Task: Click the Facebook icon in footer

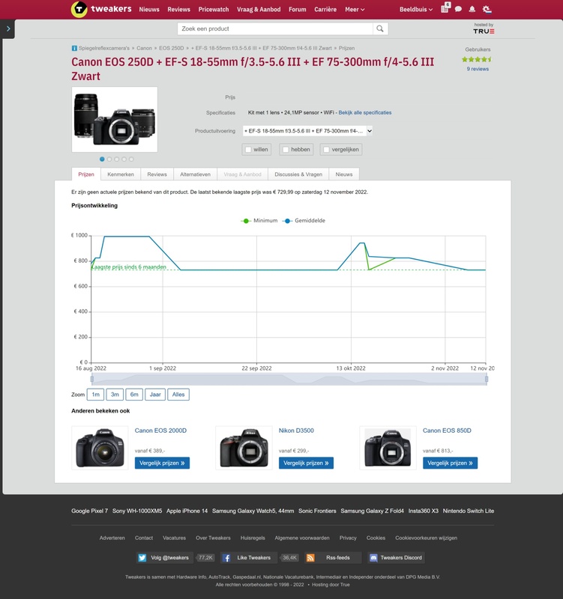Action: pyautogui.click(x=226, y=558)
